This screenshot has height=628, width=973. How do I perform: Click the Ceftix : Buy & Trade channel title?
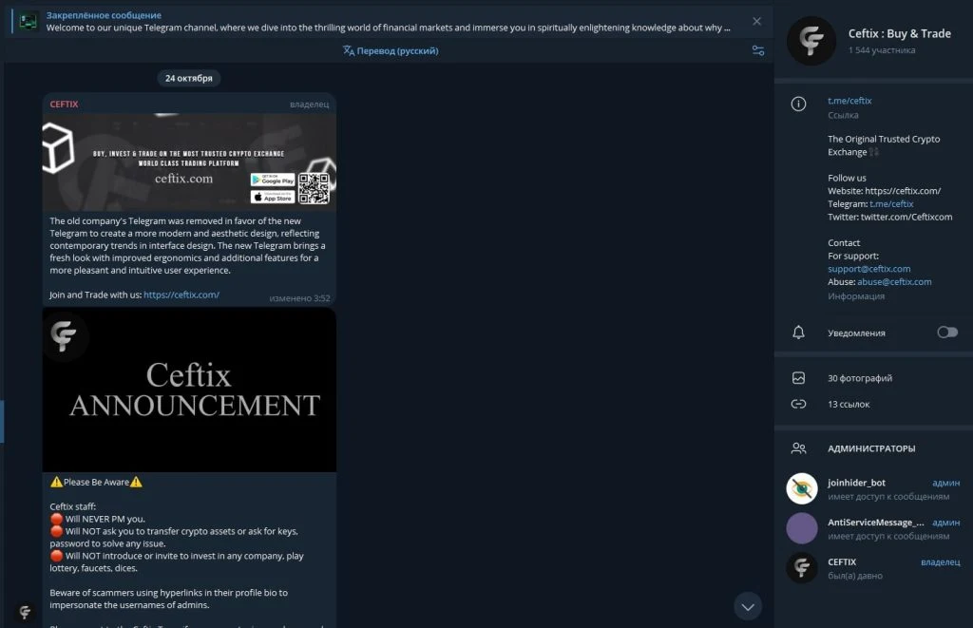click(899, 33)
